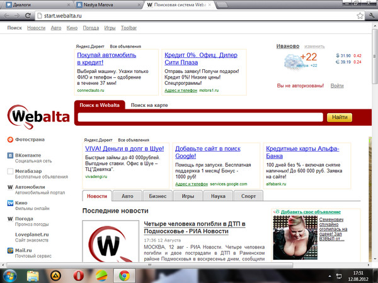Switch to Поиск на карте tab
This screenshot has height=283, width=378.
pos(149,105)
